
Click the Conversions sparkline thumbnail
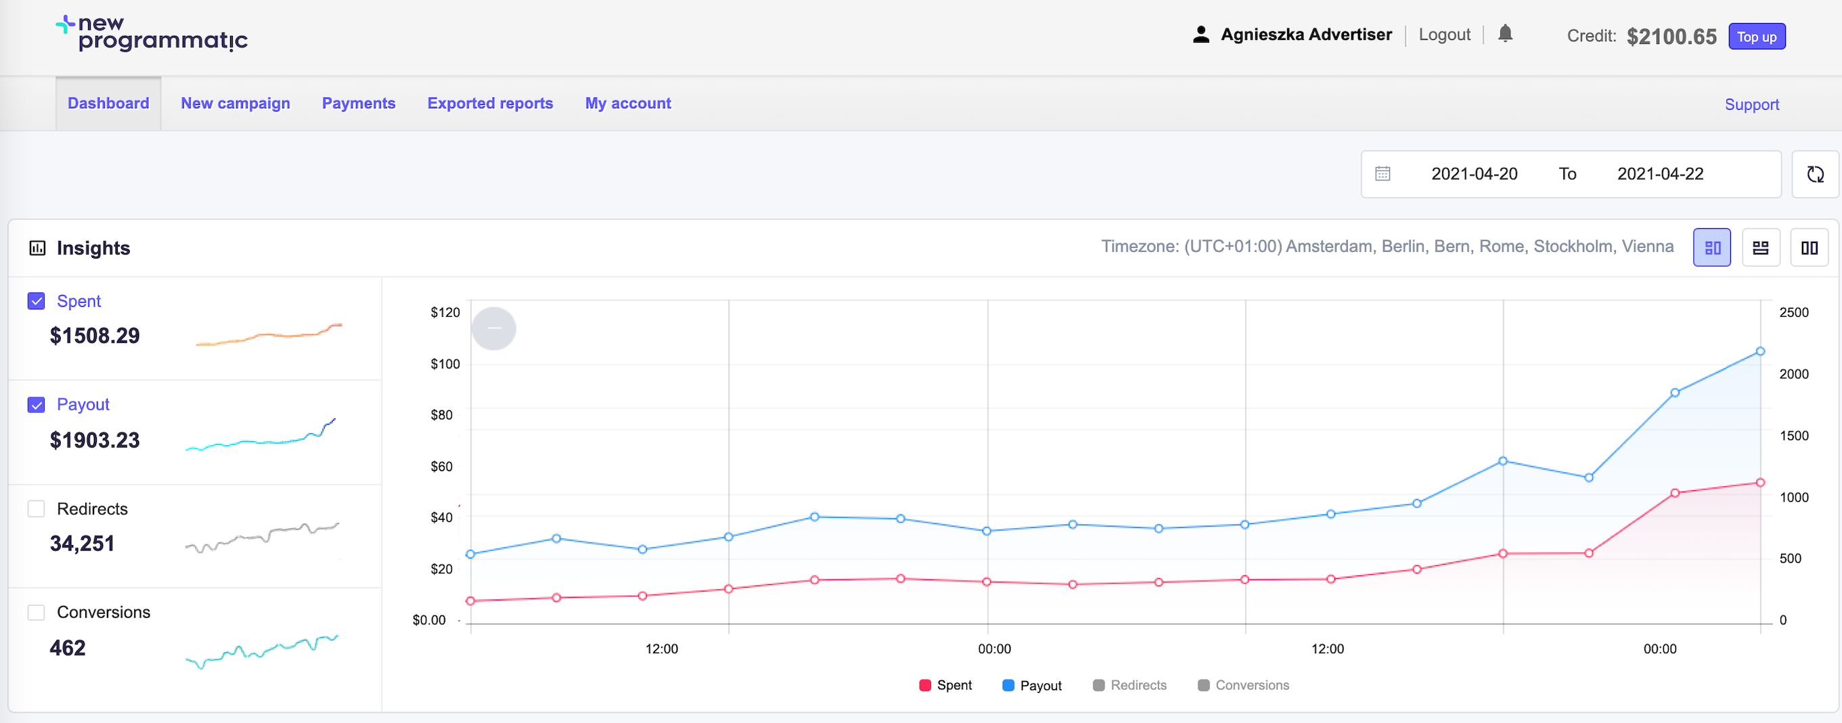click(x=263, y=651)
